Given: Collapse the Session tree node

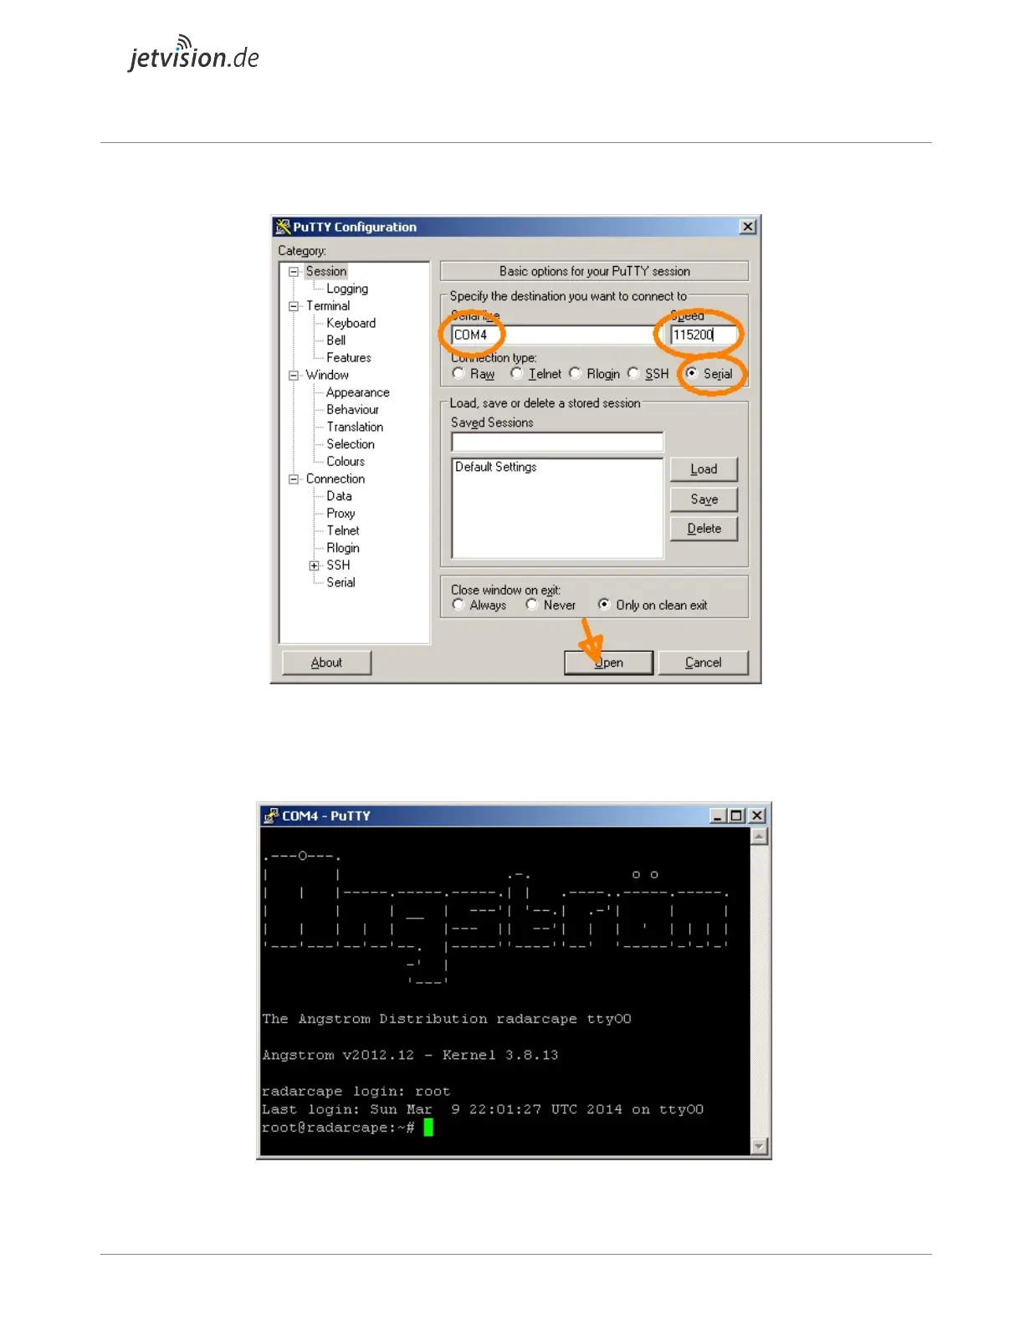Looking at the screenshot, I should click(294, 271).
